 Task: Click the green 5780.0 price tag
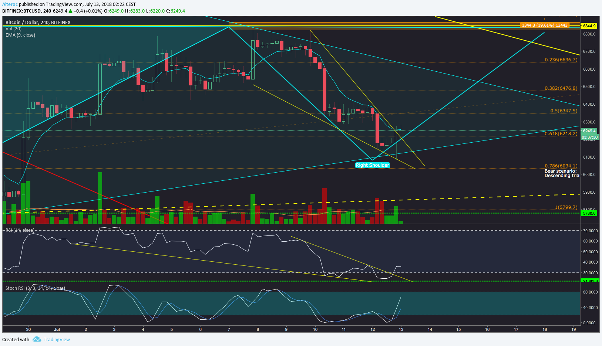click(589, 213)
